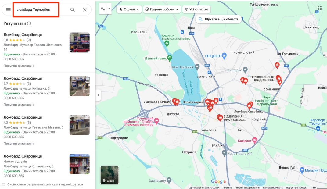Click the train station icon near Новий Світ

209,73
